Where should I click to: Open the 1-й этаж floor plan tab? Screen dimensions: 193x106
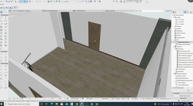pyautogui.click(x=22, y=11)
